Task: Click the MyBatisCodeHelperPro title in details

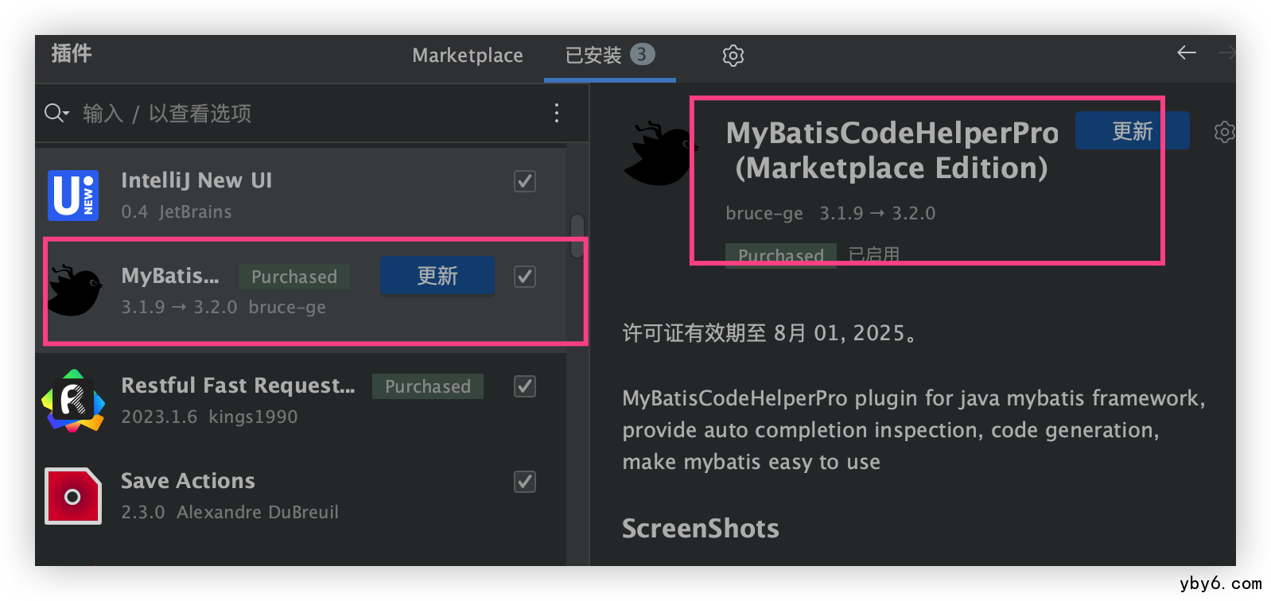Action: coord(892,150)
